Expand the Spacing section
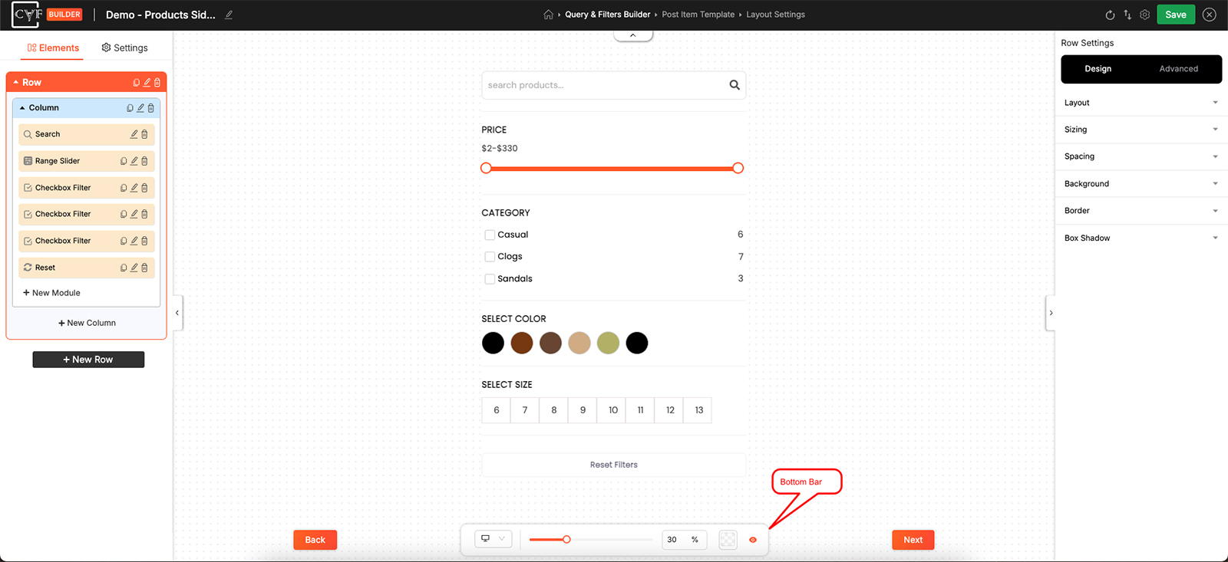Image resolution: width=1228 pixels, height=562 pixels. 1141,156
